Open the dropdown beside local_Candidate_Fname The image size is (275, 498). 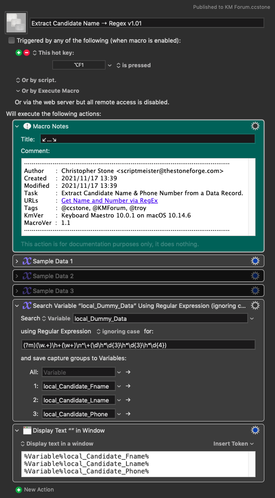tap(119, 386)
